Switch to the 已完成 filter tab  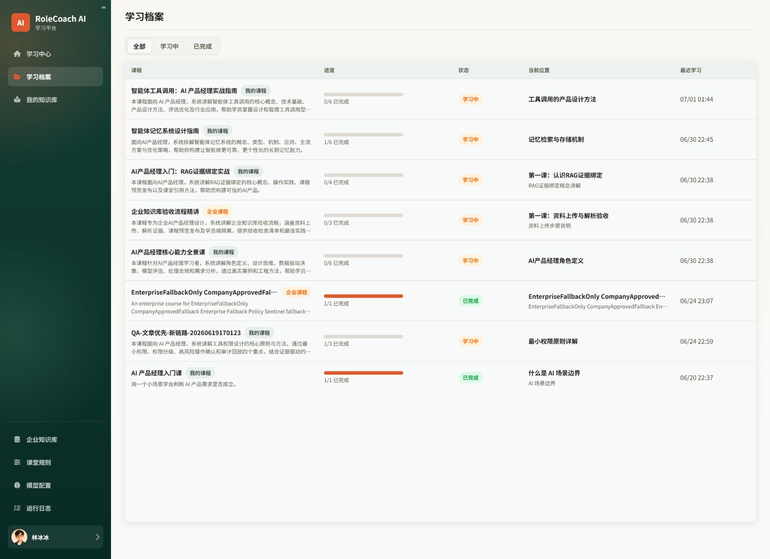(203, 46)
